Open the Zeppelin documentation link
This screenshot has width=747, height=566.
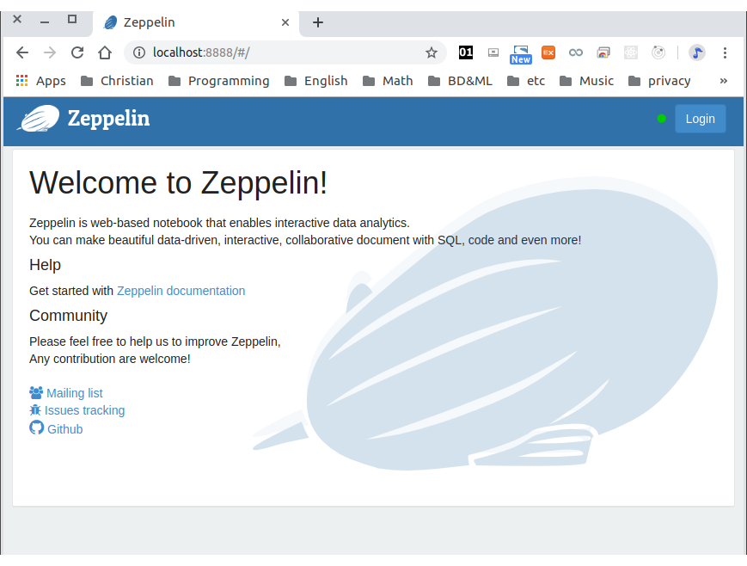click(x=181, y=291)
